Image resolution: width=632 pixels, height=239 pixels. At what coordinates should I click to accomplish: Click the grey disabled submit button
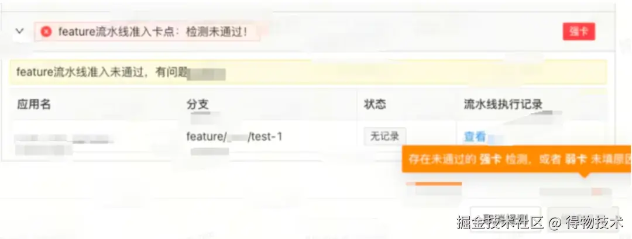(583, 219)
